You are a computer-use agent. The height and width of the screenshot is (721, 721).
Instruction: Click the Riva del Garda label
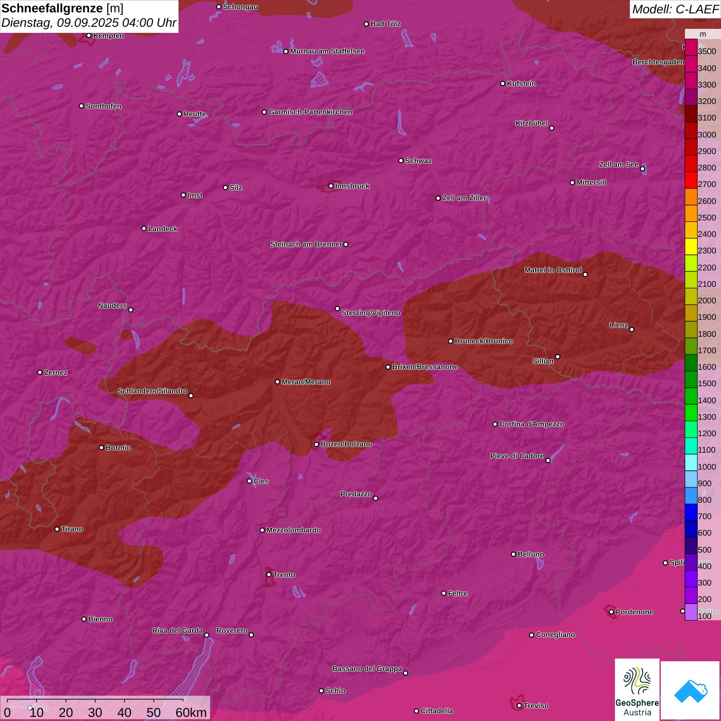[x=178, y=630]
